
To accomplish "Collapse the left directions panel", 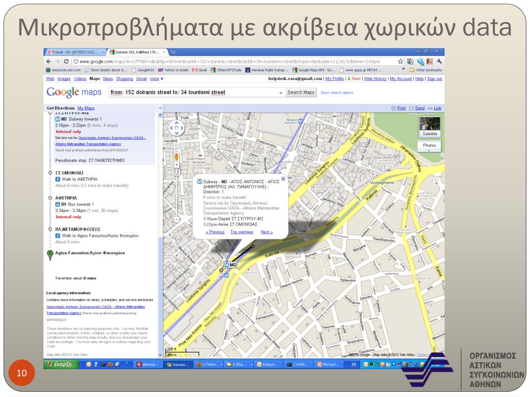I will click(x=160, y=108).
